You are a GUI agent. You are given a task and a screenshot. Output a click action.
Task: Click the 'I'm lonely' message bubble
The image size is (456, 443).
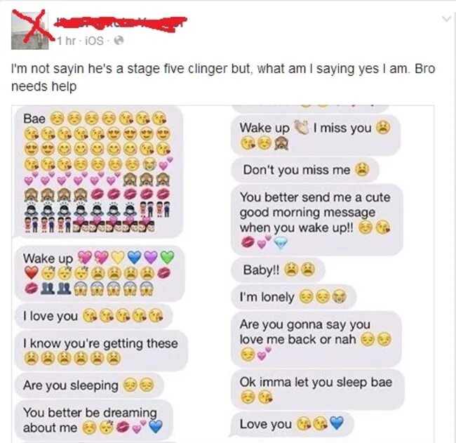click(x=293, y=296)
